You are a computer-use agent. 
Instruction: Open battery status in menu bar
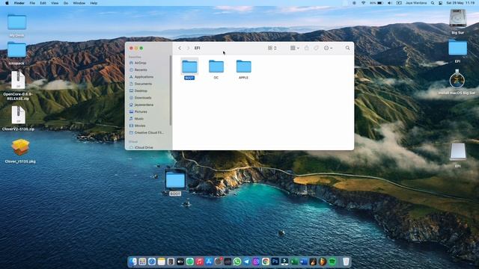376,3
